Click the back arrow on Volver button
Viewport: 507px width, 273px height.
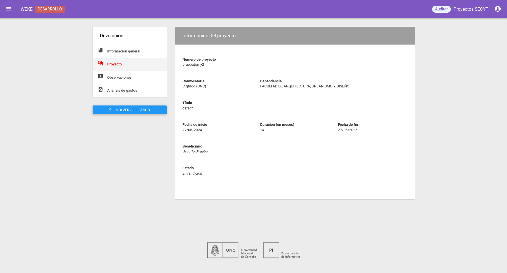click(x=111, y=110)
